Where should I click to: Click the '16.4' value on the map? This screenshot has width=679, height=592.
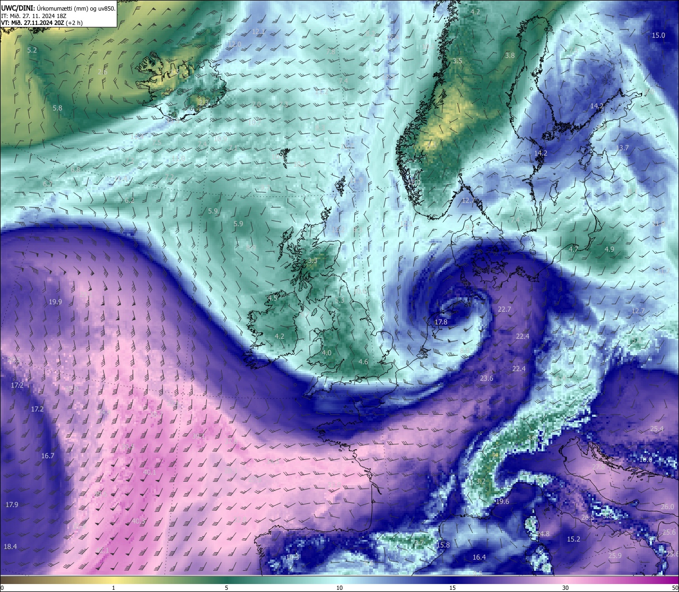[479, 557]
